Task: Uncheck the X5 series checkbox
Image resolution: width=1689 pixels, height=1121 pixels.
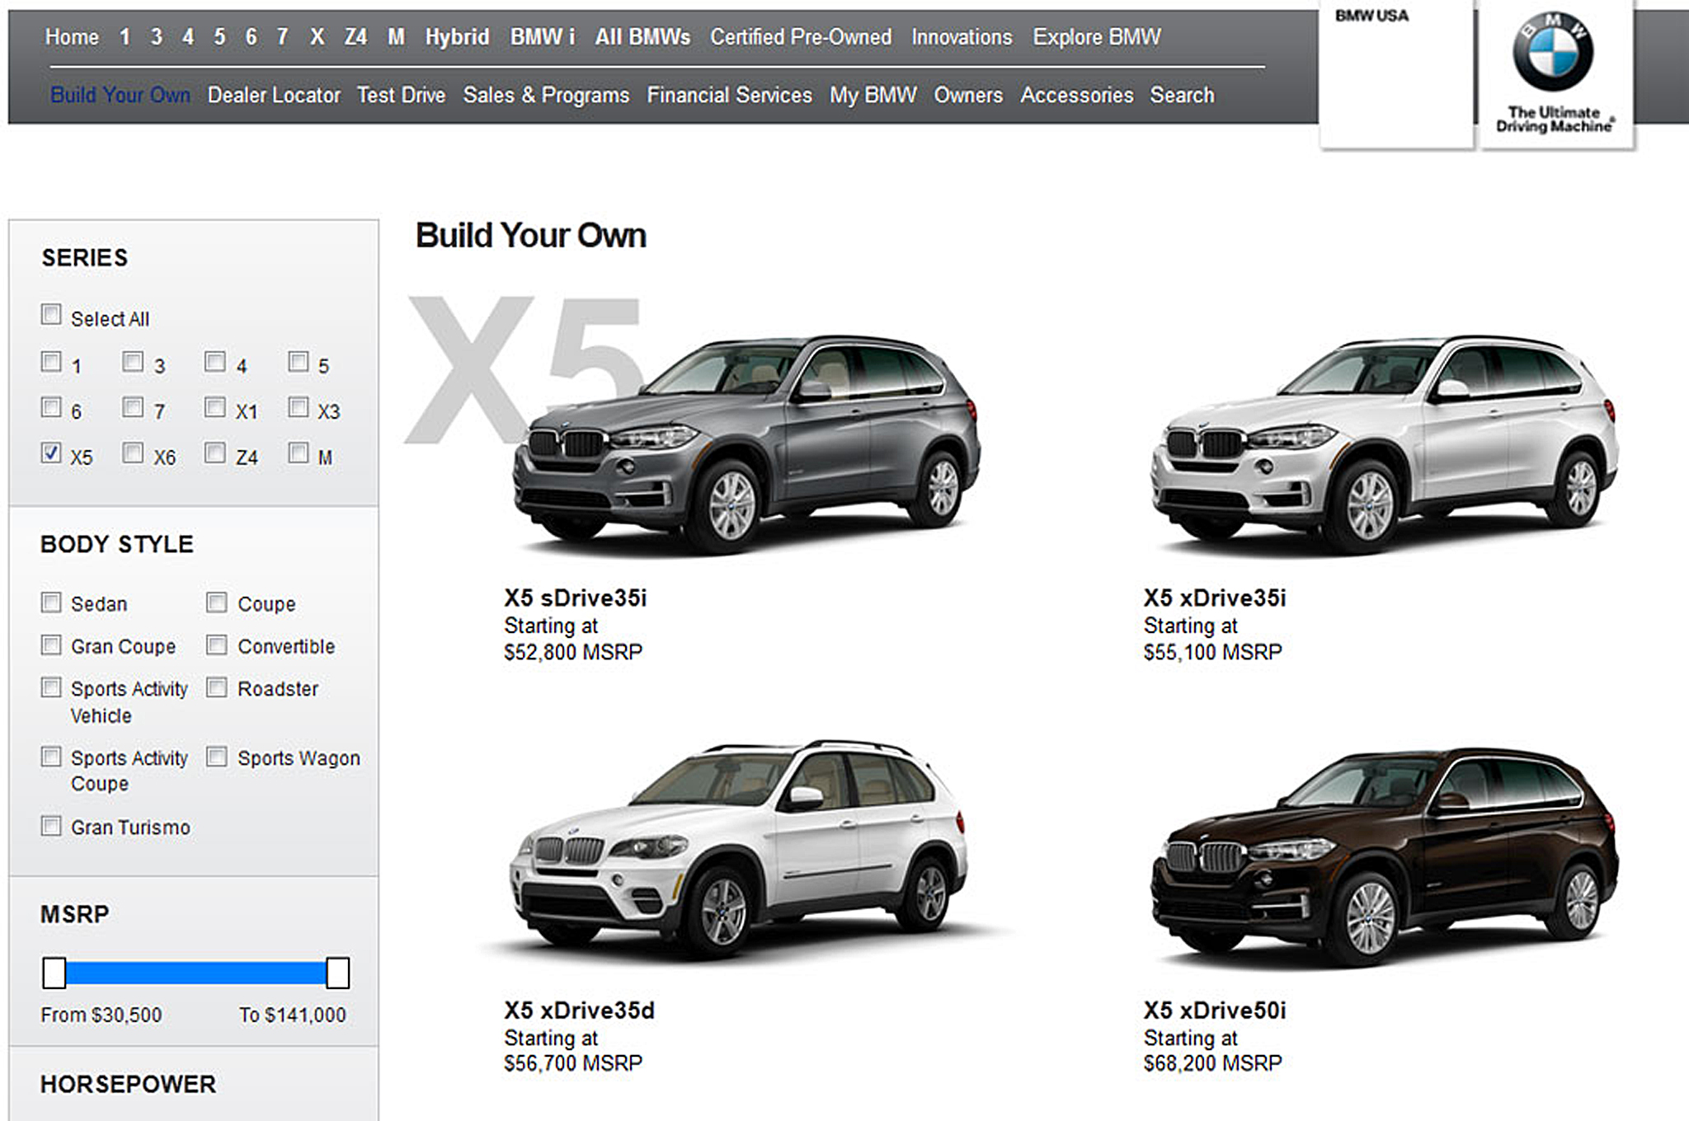Action: [x=51, y=453]
